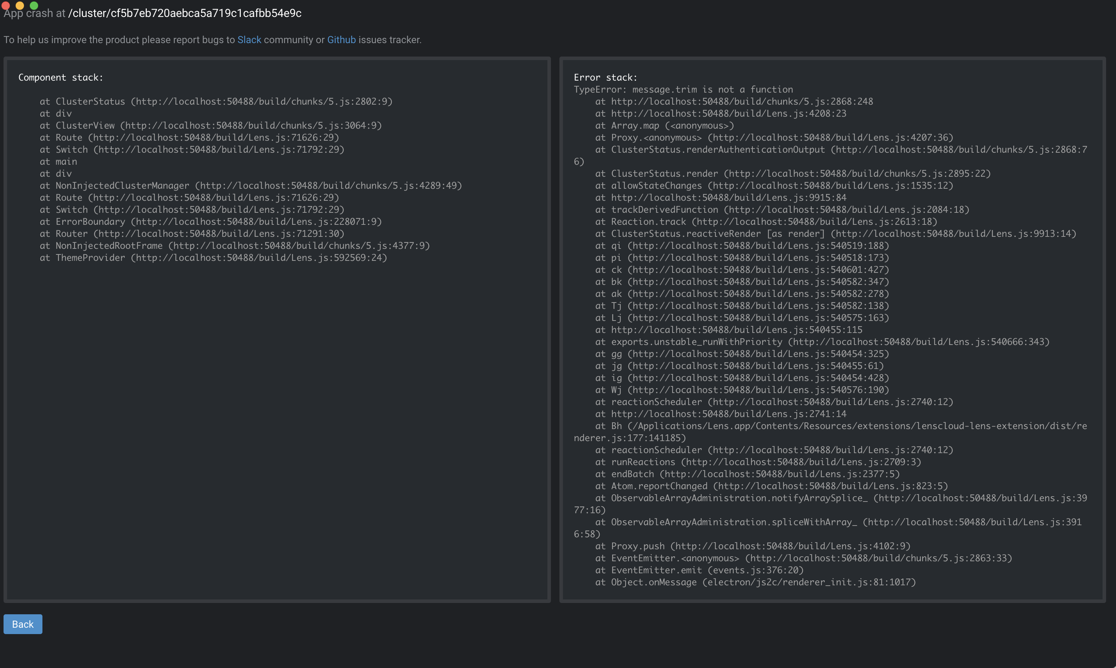Select the 'at Atom.reportChanged' error line
The image size is (1116, 668).
(772, 486)
